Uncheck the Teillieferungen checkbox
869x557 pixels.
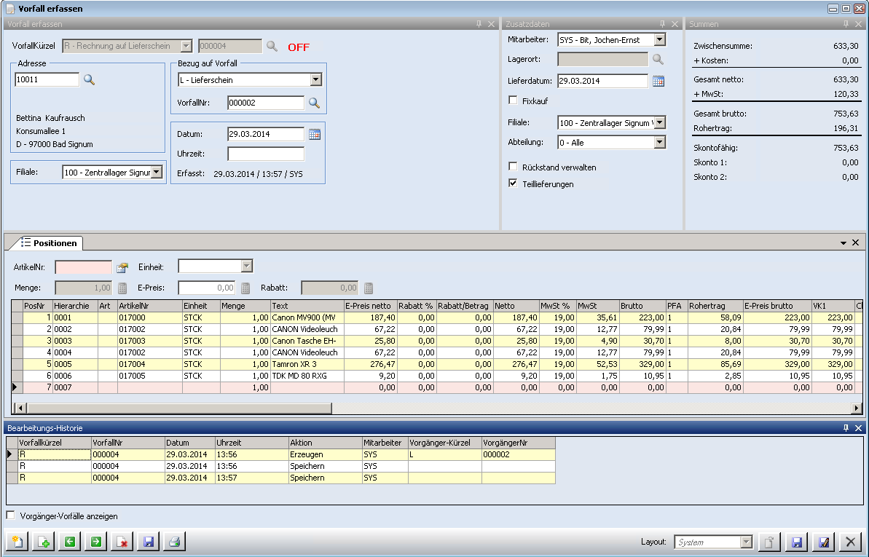click(x=513, y=183)
